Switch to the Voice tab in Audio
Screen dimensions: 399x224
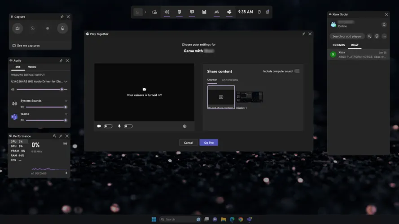click(32, 67)
